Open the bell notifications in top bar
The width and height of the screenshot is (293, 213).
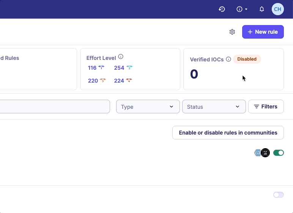pyautogui.click(x=261, y=9)
